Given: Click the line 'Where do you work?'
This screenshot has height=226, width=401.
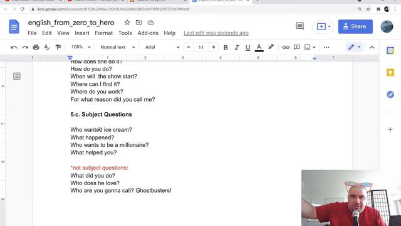Looking at the screenshot, I should [x=96, y=92].
